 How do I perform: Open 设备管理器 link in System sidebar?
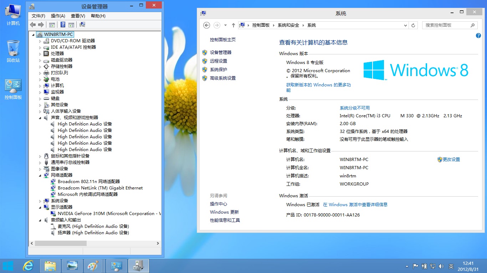(221, 52)
